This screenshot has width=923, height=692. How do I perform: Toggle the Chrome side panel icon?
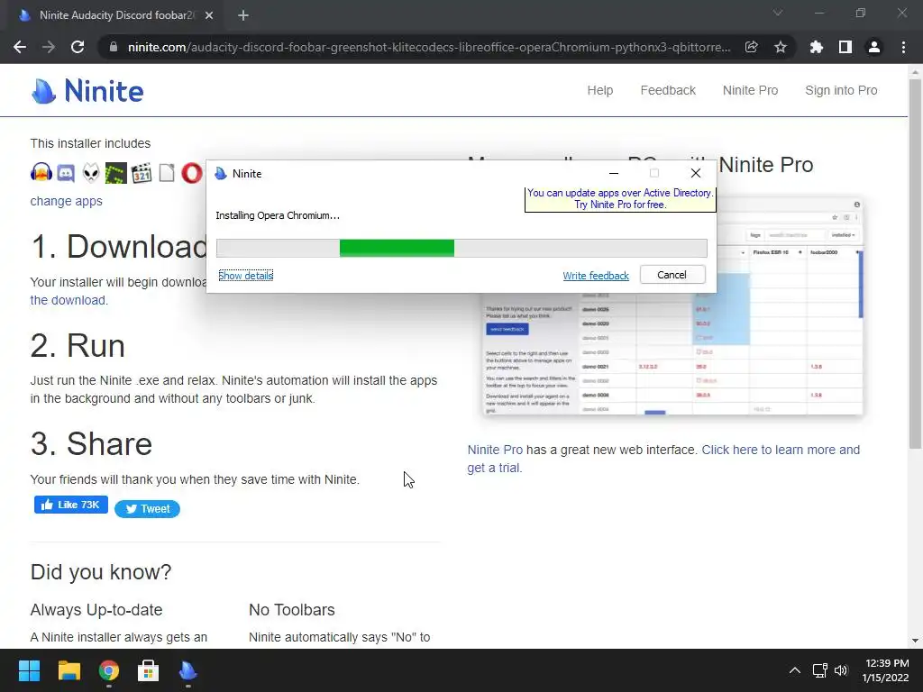tap(845, 47)
